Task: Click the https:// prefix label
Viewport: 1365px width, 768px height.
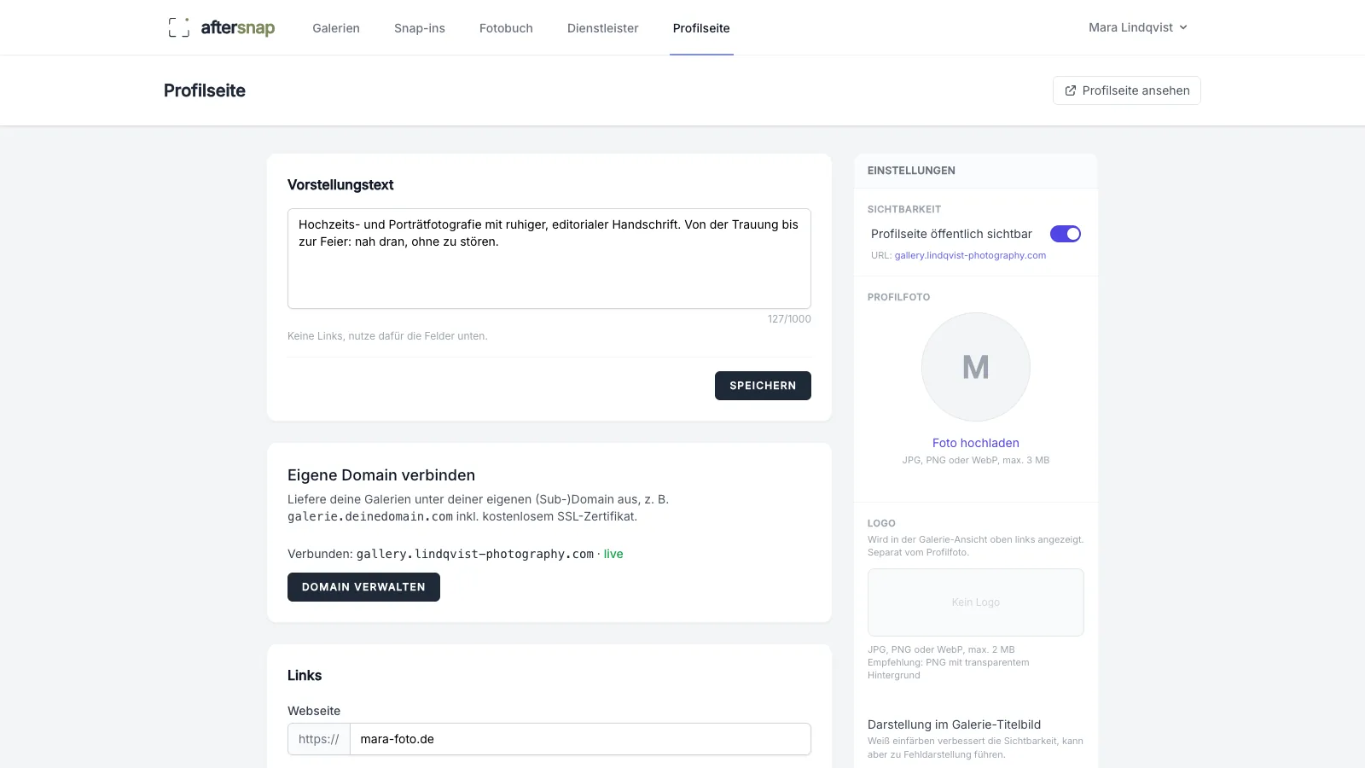Action: pyautogui.click(x=319, y=739)
